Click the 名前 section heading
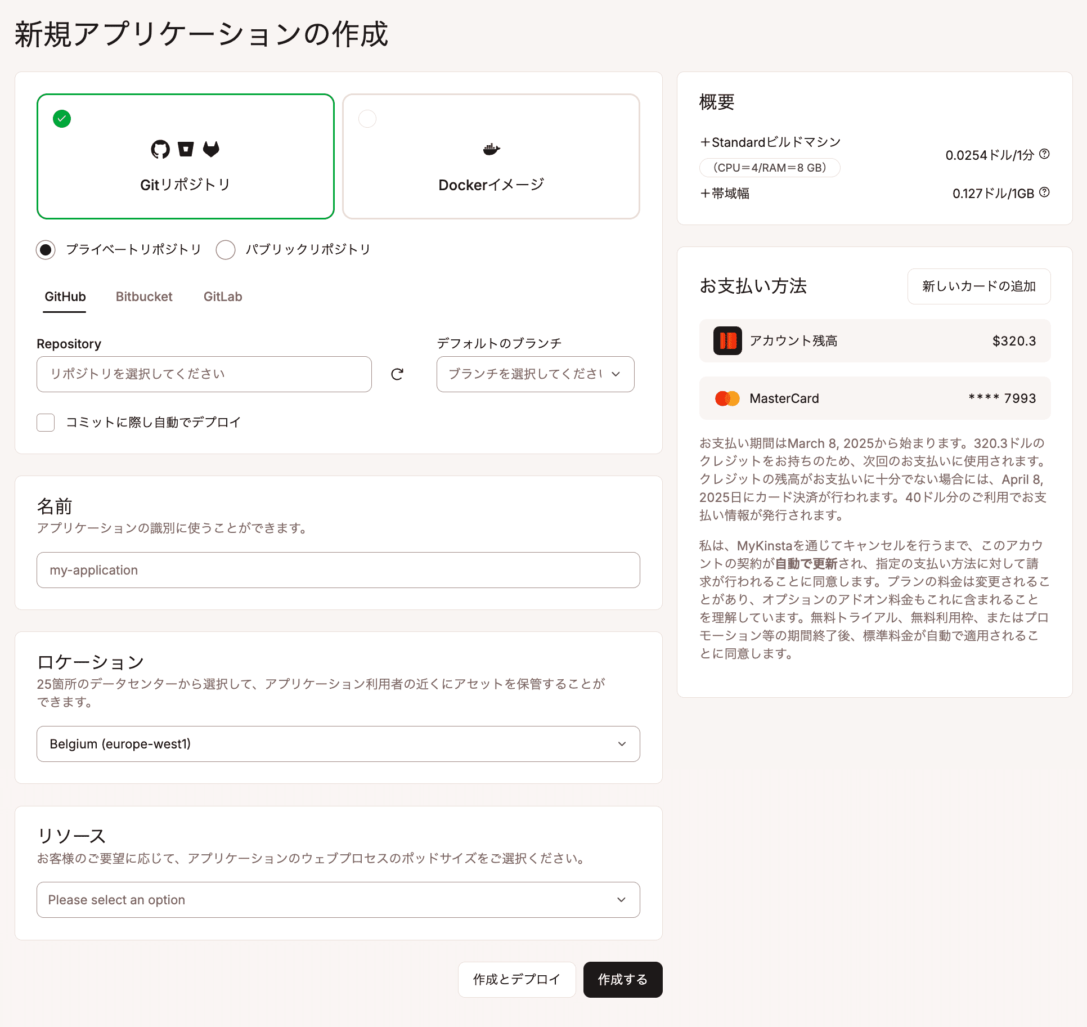Viewport: 1087px width, 1027px height. click(55, 506)
